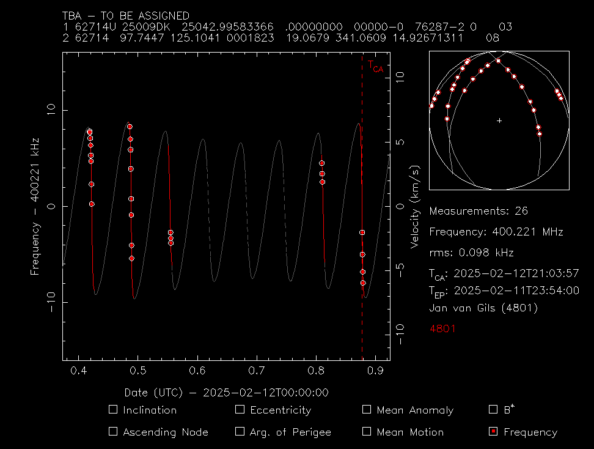594x449 pixels.
Task: Turn on the Mean Motion checkbox
Action: 367,431
